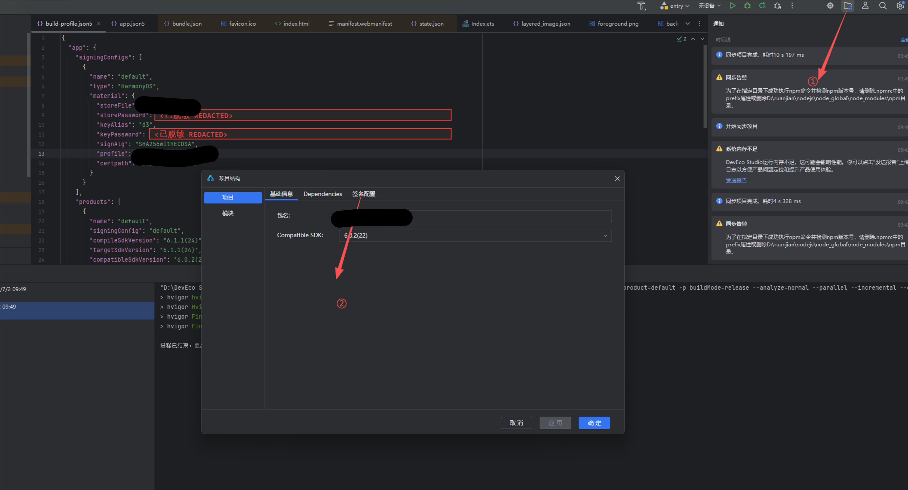Image resolution: width=908 pixels, height=490 pixels.
Task: Switch to the state.json editor tab
Action: (428, 24)
